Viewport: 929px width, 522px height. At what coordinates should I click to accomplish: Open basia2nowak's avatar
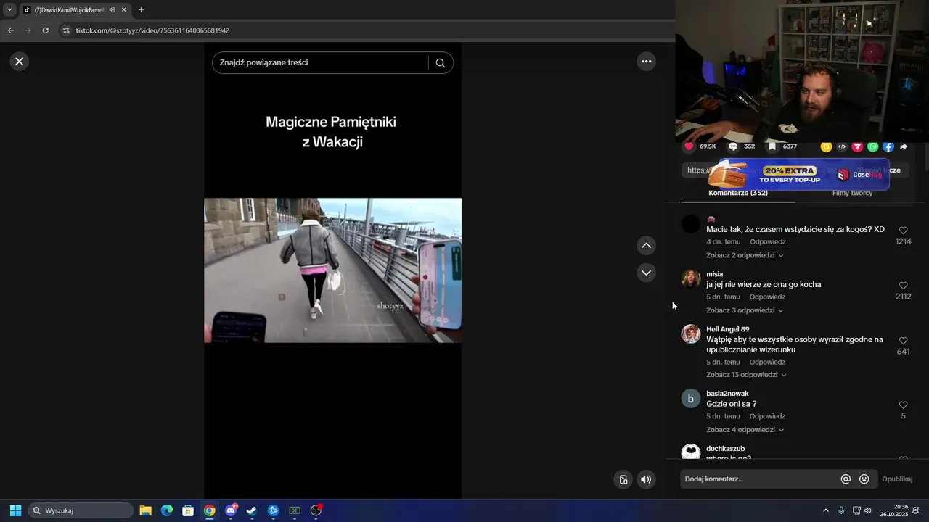[691, 398]
